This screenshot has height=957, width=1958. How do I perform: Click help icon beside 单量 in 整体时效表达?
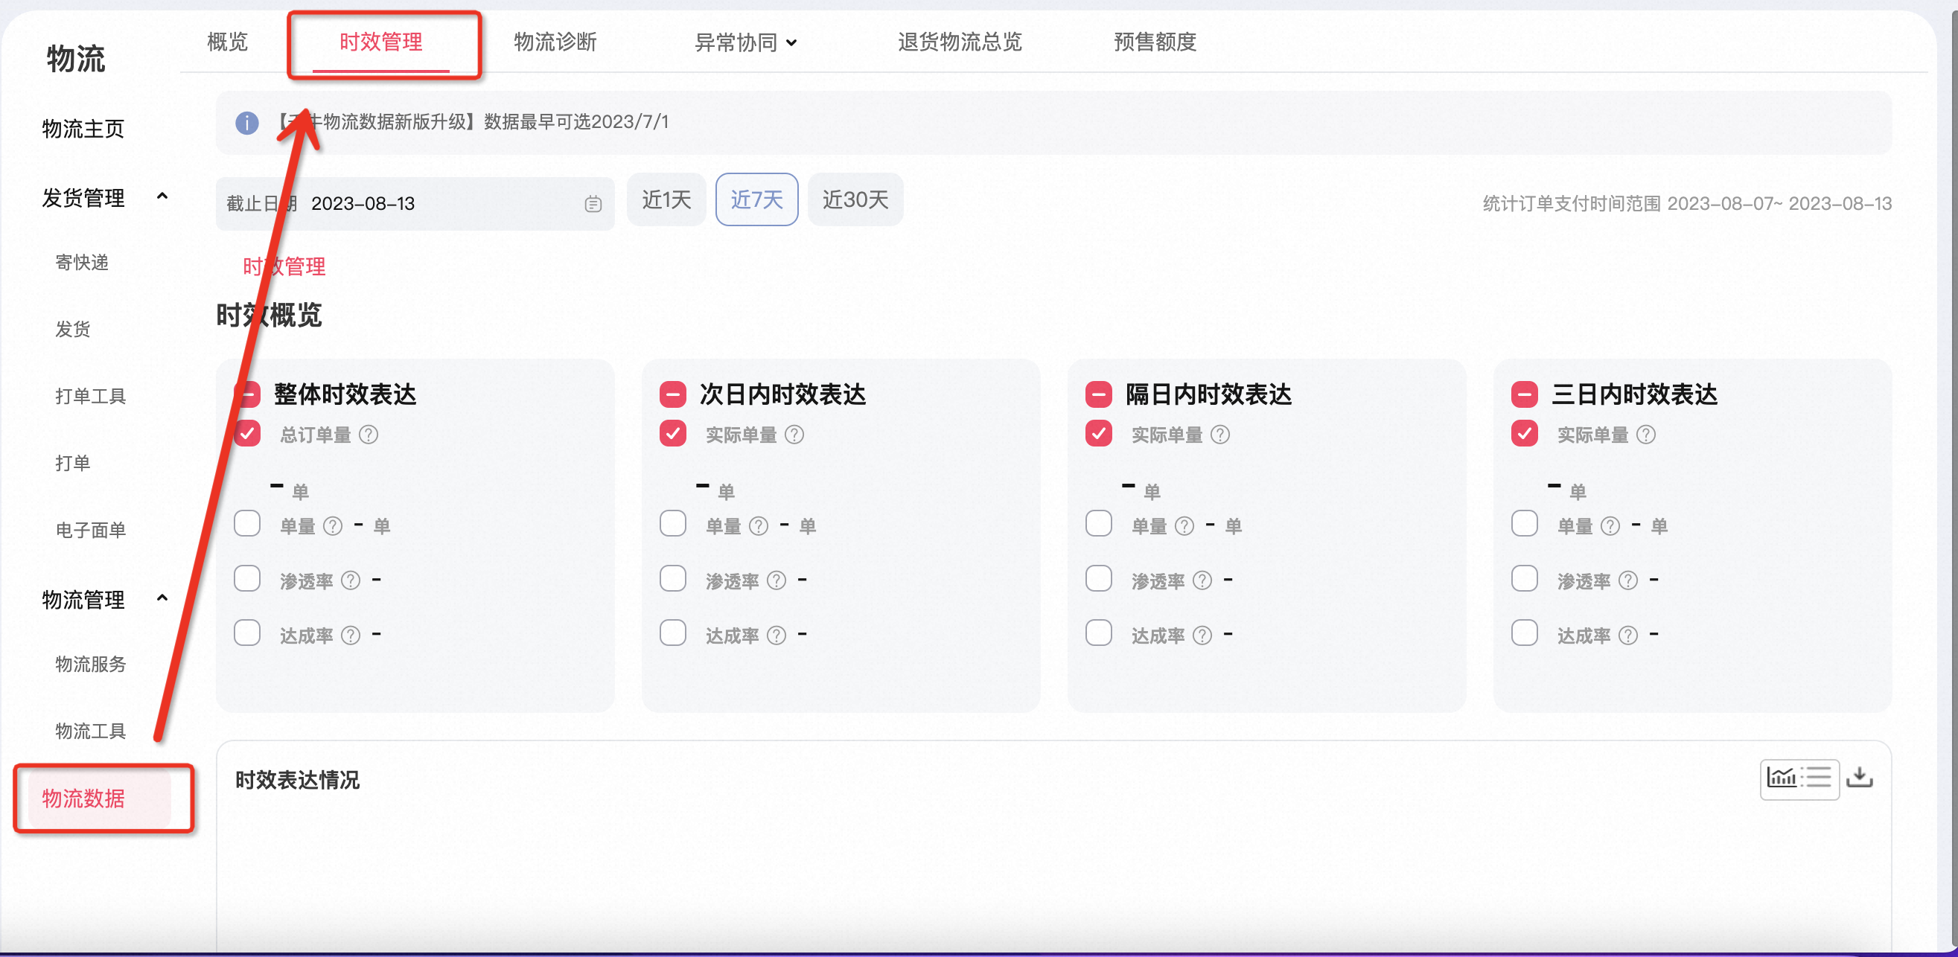coord(332,525)
